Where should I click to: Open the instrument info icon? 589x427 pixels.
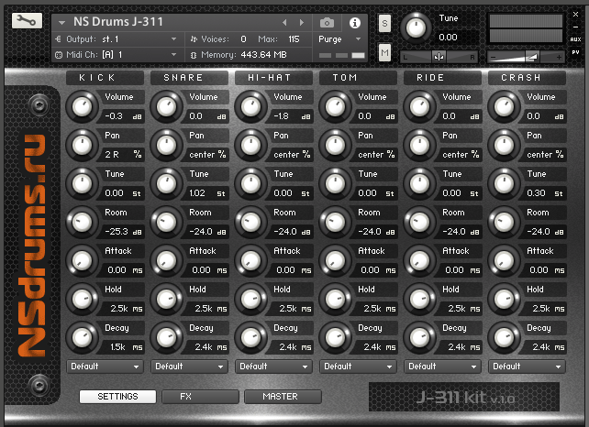tap(355, 22)
